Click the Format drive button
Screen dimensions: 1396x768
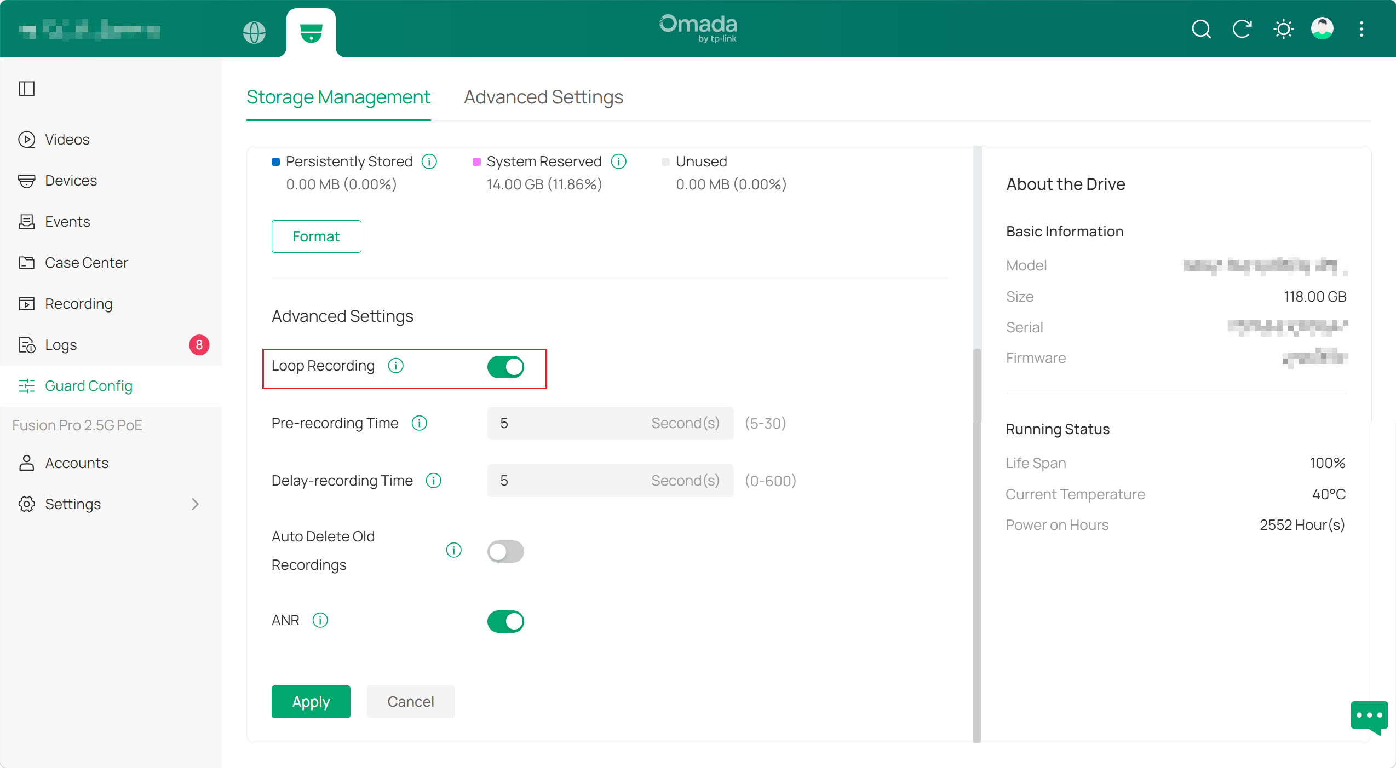tap(316, 236)
